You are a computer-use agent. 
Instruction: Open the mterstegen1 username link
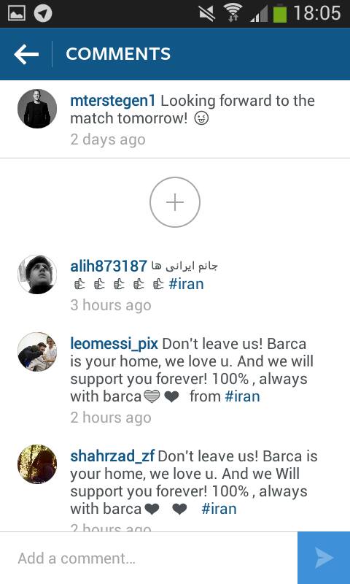click(x=113, y=101)
